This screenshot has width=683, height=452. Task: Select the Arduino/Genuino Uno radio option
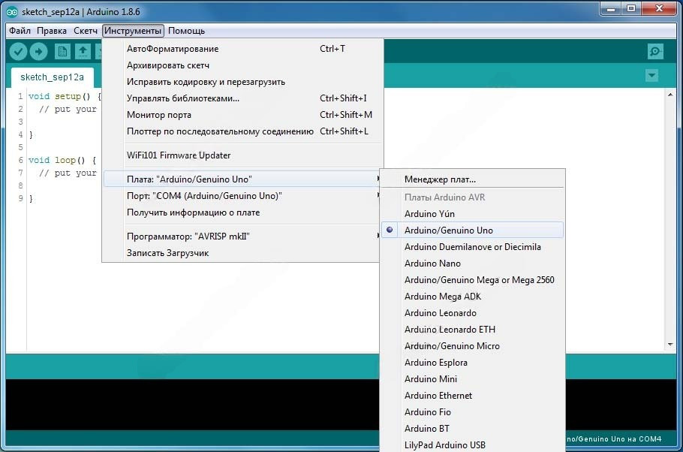tap(448, 231)
